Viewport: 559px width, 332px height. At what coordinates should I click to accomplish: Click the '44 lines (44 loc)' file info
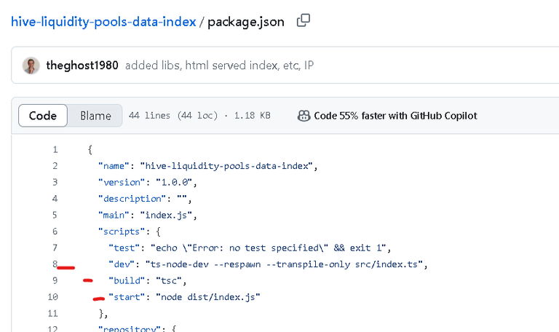point(173,116)
